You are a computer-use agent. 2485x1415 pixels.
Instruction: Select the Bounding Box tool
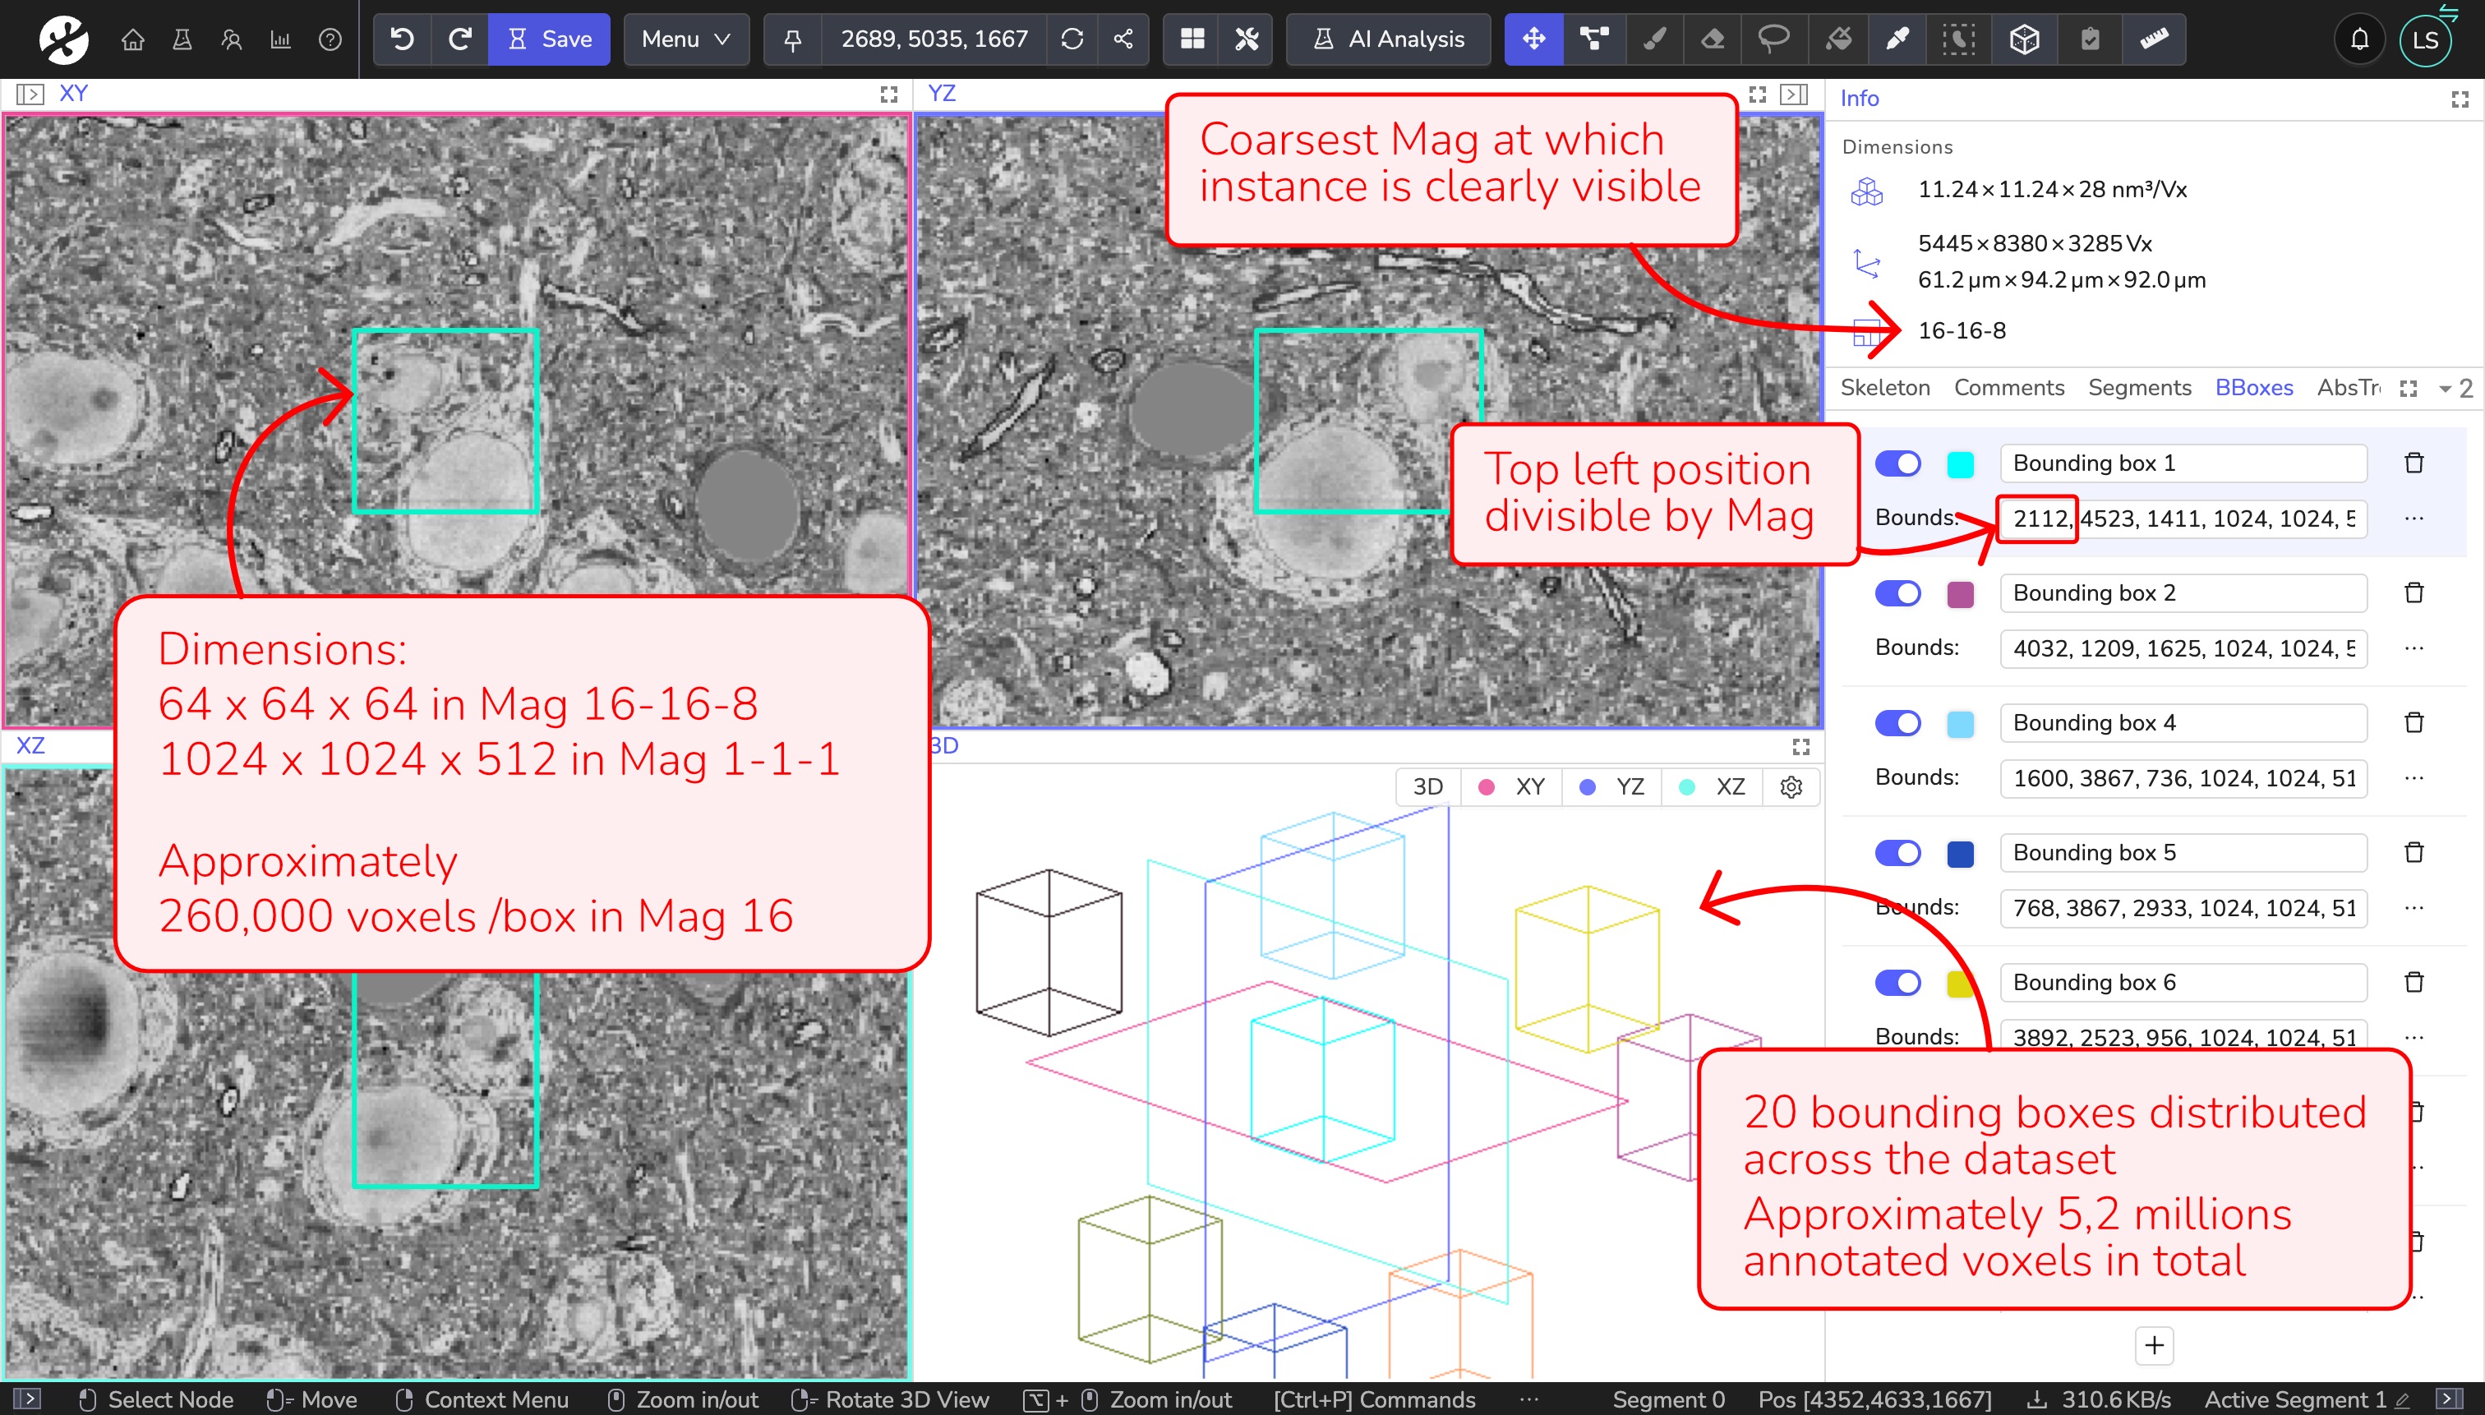2024,39
